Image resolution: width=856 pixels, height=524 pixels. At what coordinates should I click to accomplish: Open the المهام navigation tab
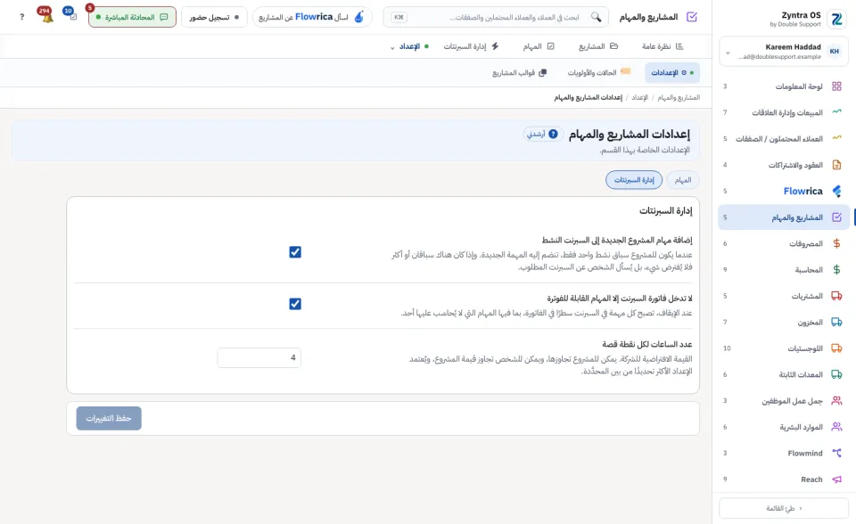[539, 46]
